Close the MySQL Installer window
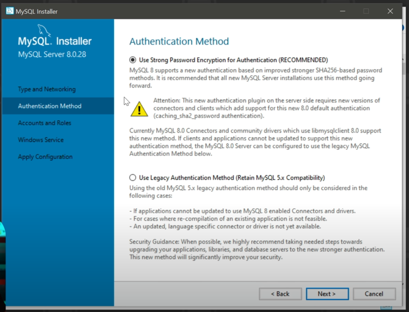Image resolution: width=409 pixels, height=312 pixels. coord(390,11)
